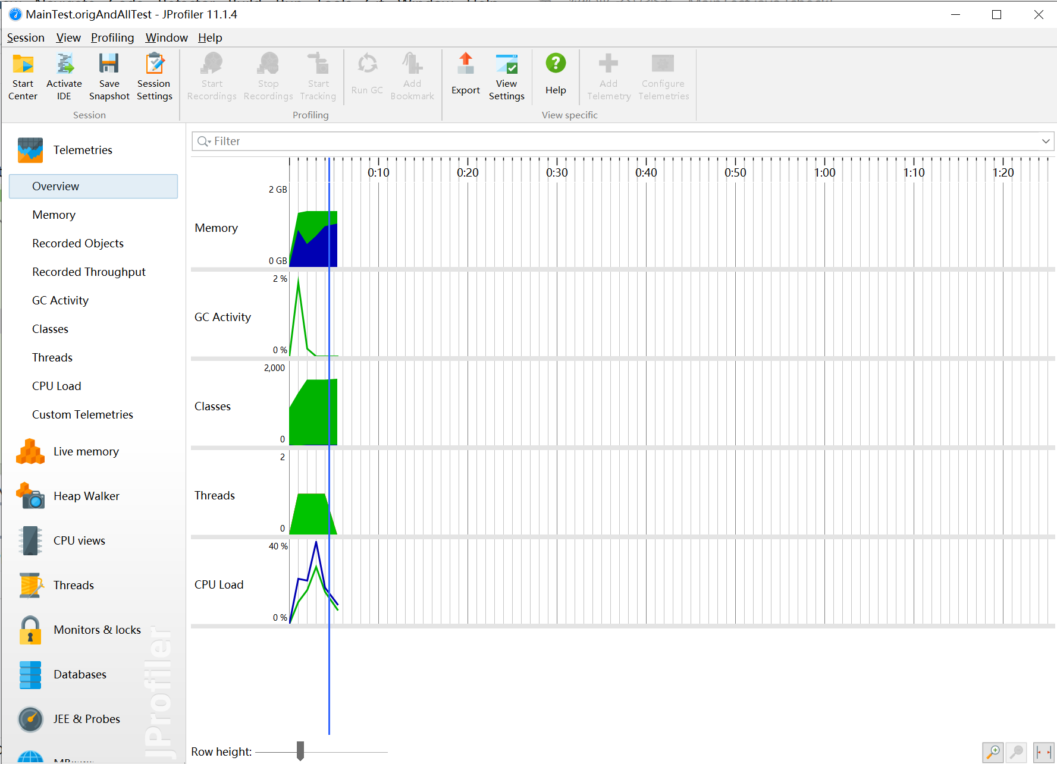The width and height of the screenshot is (1057, 764).
Task: Expand the Filter history dropdown arrow
Action: pos(1046,141)
